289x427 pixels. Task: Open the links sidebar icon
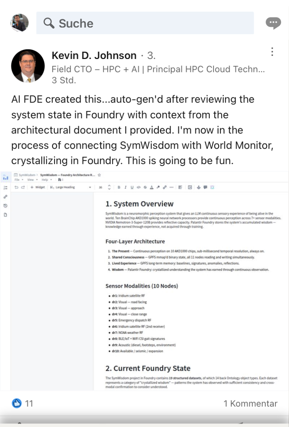coord(6,197)
